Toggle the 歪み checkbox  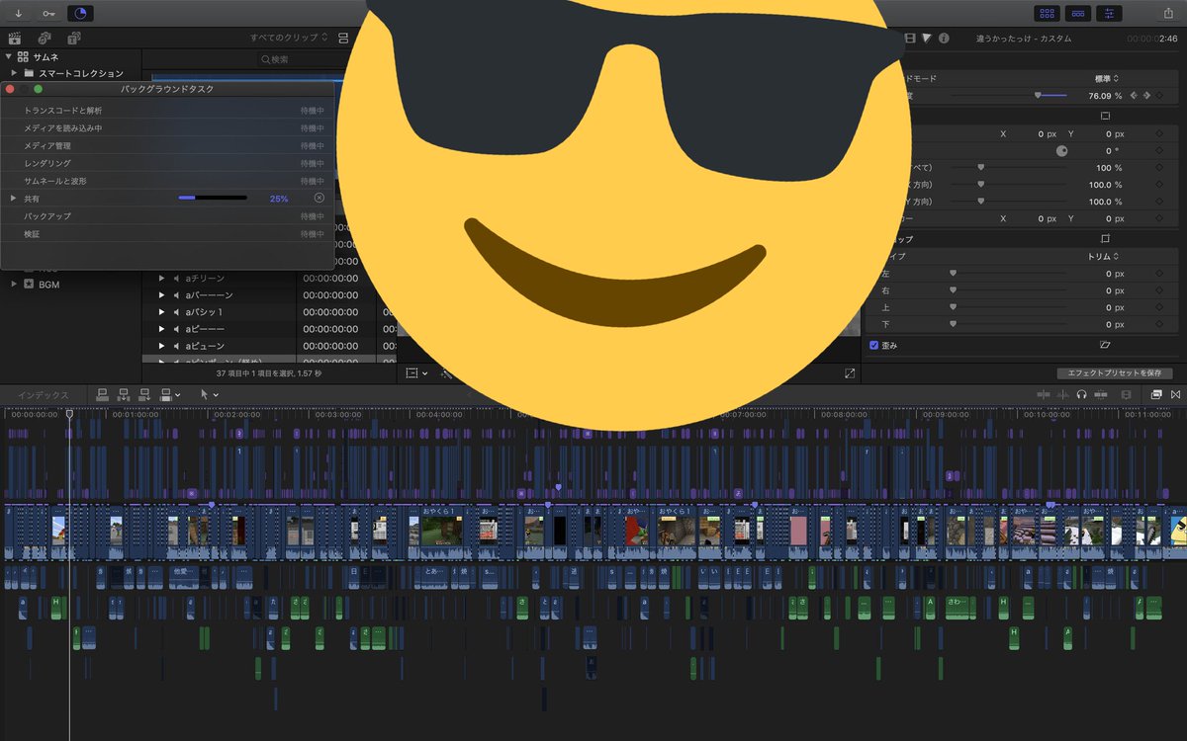(x=874, y=345)
